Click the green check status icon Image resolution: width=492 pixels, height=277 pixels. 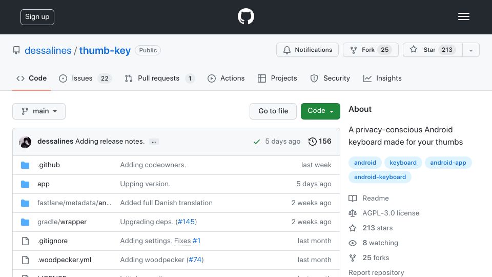(x=257, y=142)
